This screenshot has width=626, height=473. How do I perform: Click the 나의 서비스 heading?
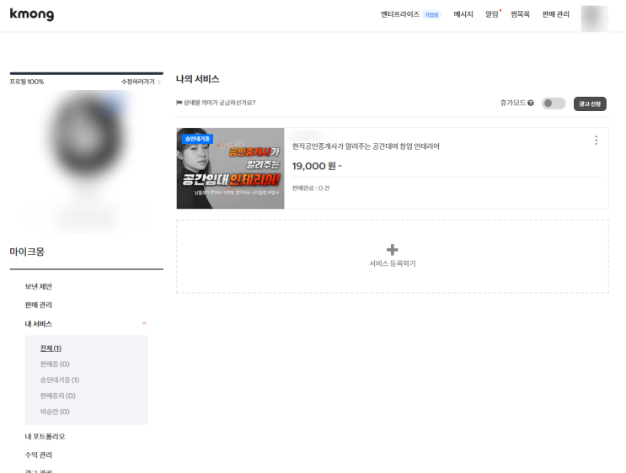(x=198, y=79)
